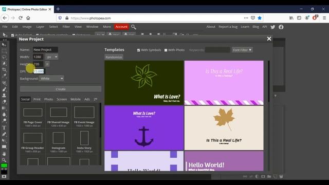Select the Rectangle shape tool
Viewport: 329px width, 185px height.
[x=4, y=146]
